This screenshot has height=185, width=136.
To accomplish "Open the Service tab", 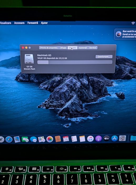I will [93, 48].
